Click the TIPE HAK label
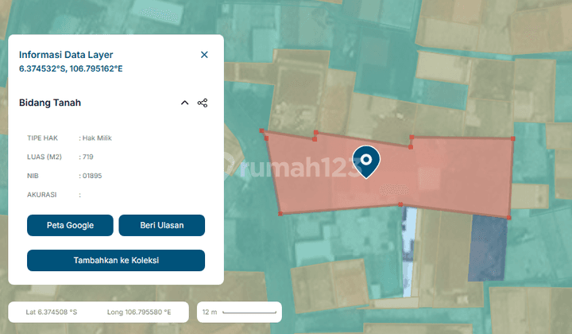 click(42, 138)
